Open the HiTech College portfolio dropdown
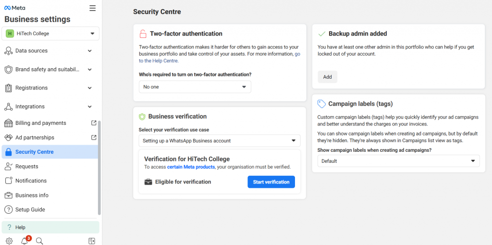492x245 pixels. tap(50, 34)
